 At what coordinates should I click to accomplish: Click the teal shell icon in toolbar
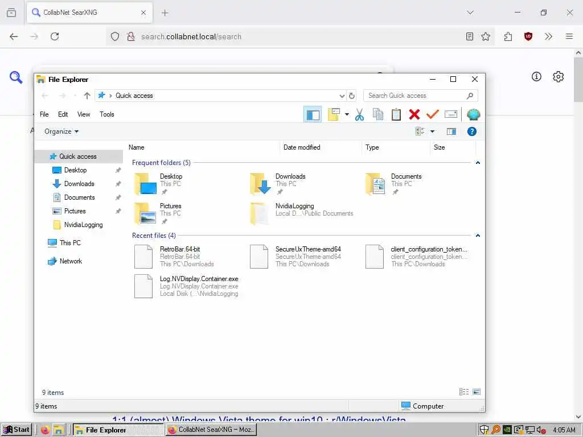point(473,114)
